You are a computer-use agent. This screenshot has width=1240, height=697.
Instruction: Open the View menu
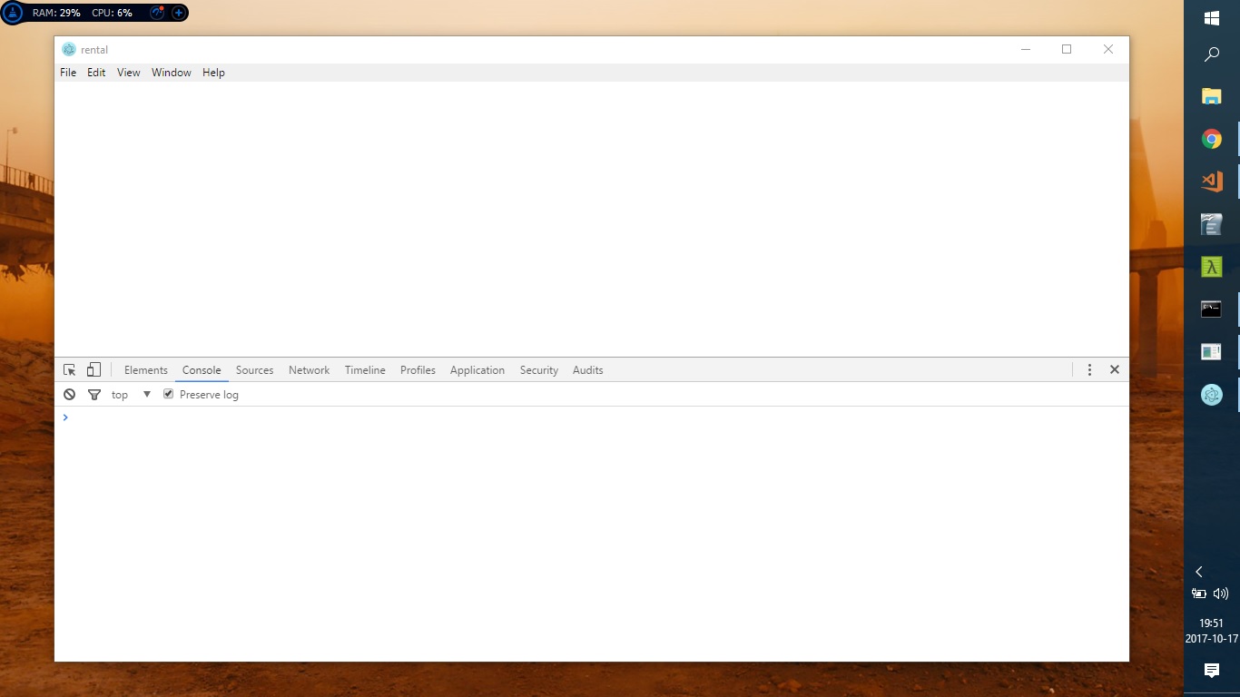coord(128,73)
